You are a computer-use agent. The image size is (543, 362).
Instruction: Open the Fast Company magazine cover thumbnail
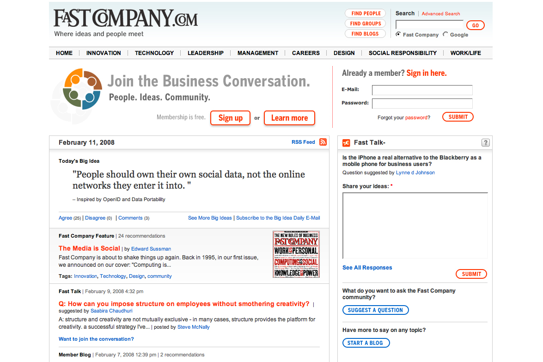(296, 254)
